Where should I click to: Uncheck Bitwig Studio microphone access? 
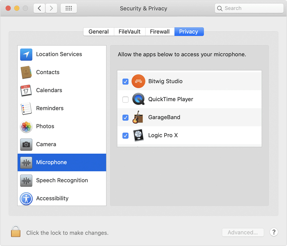[125, 81]
